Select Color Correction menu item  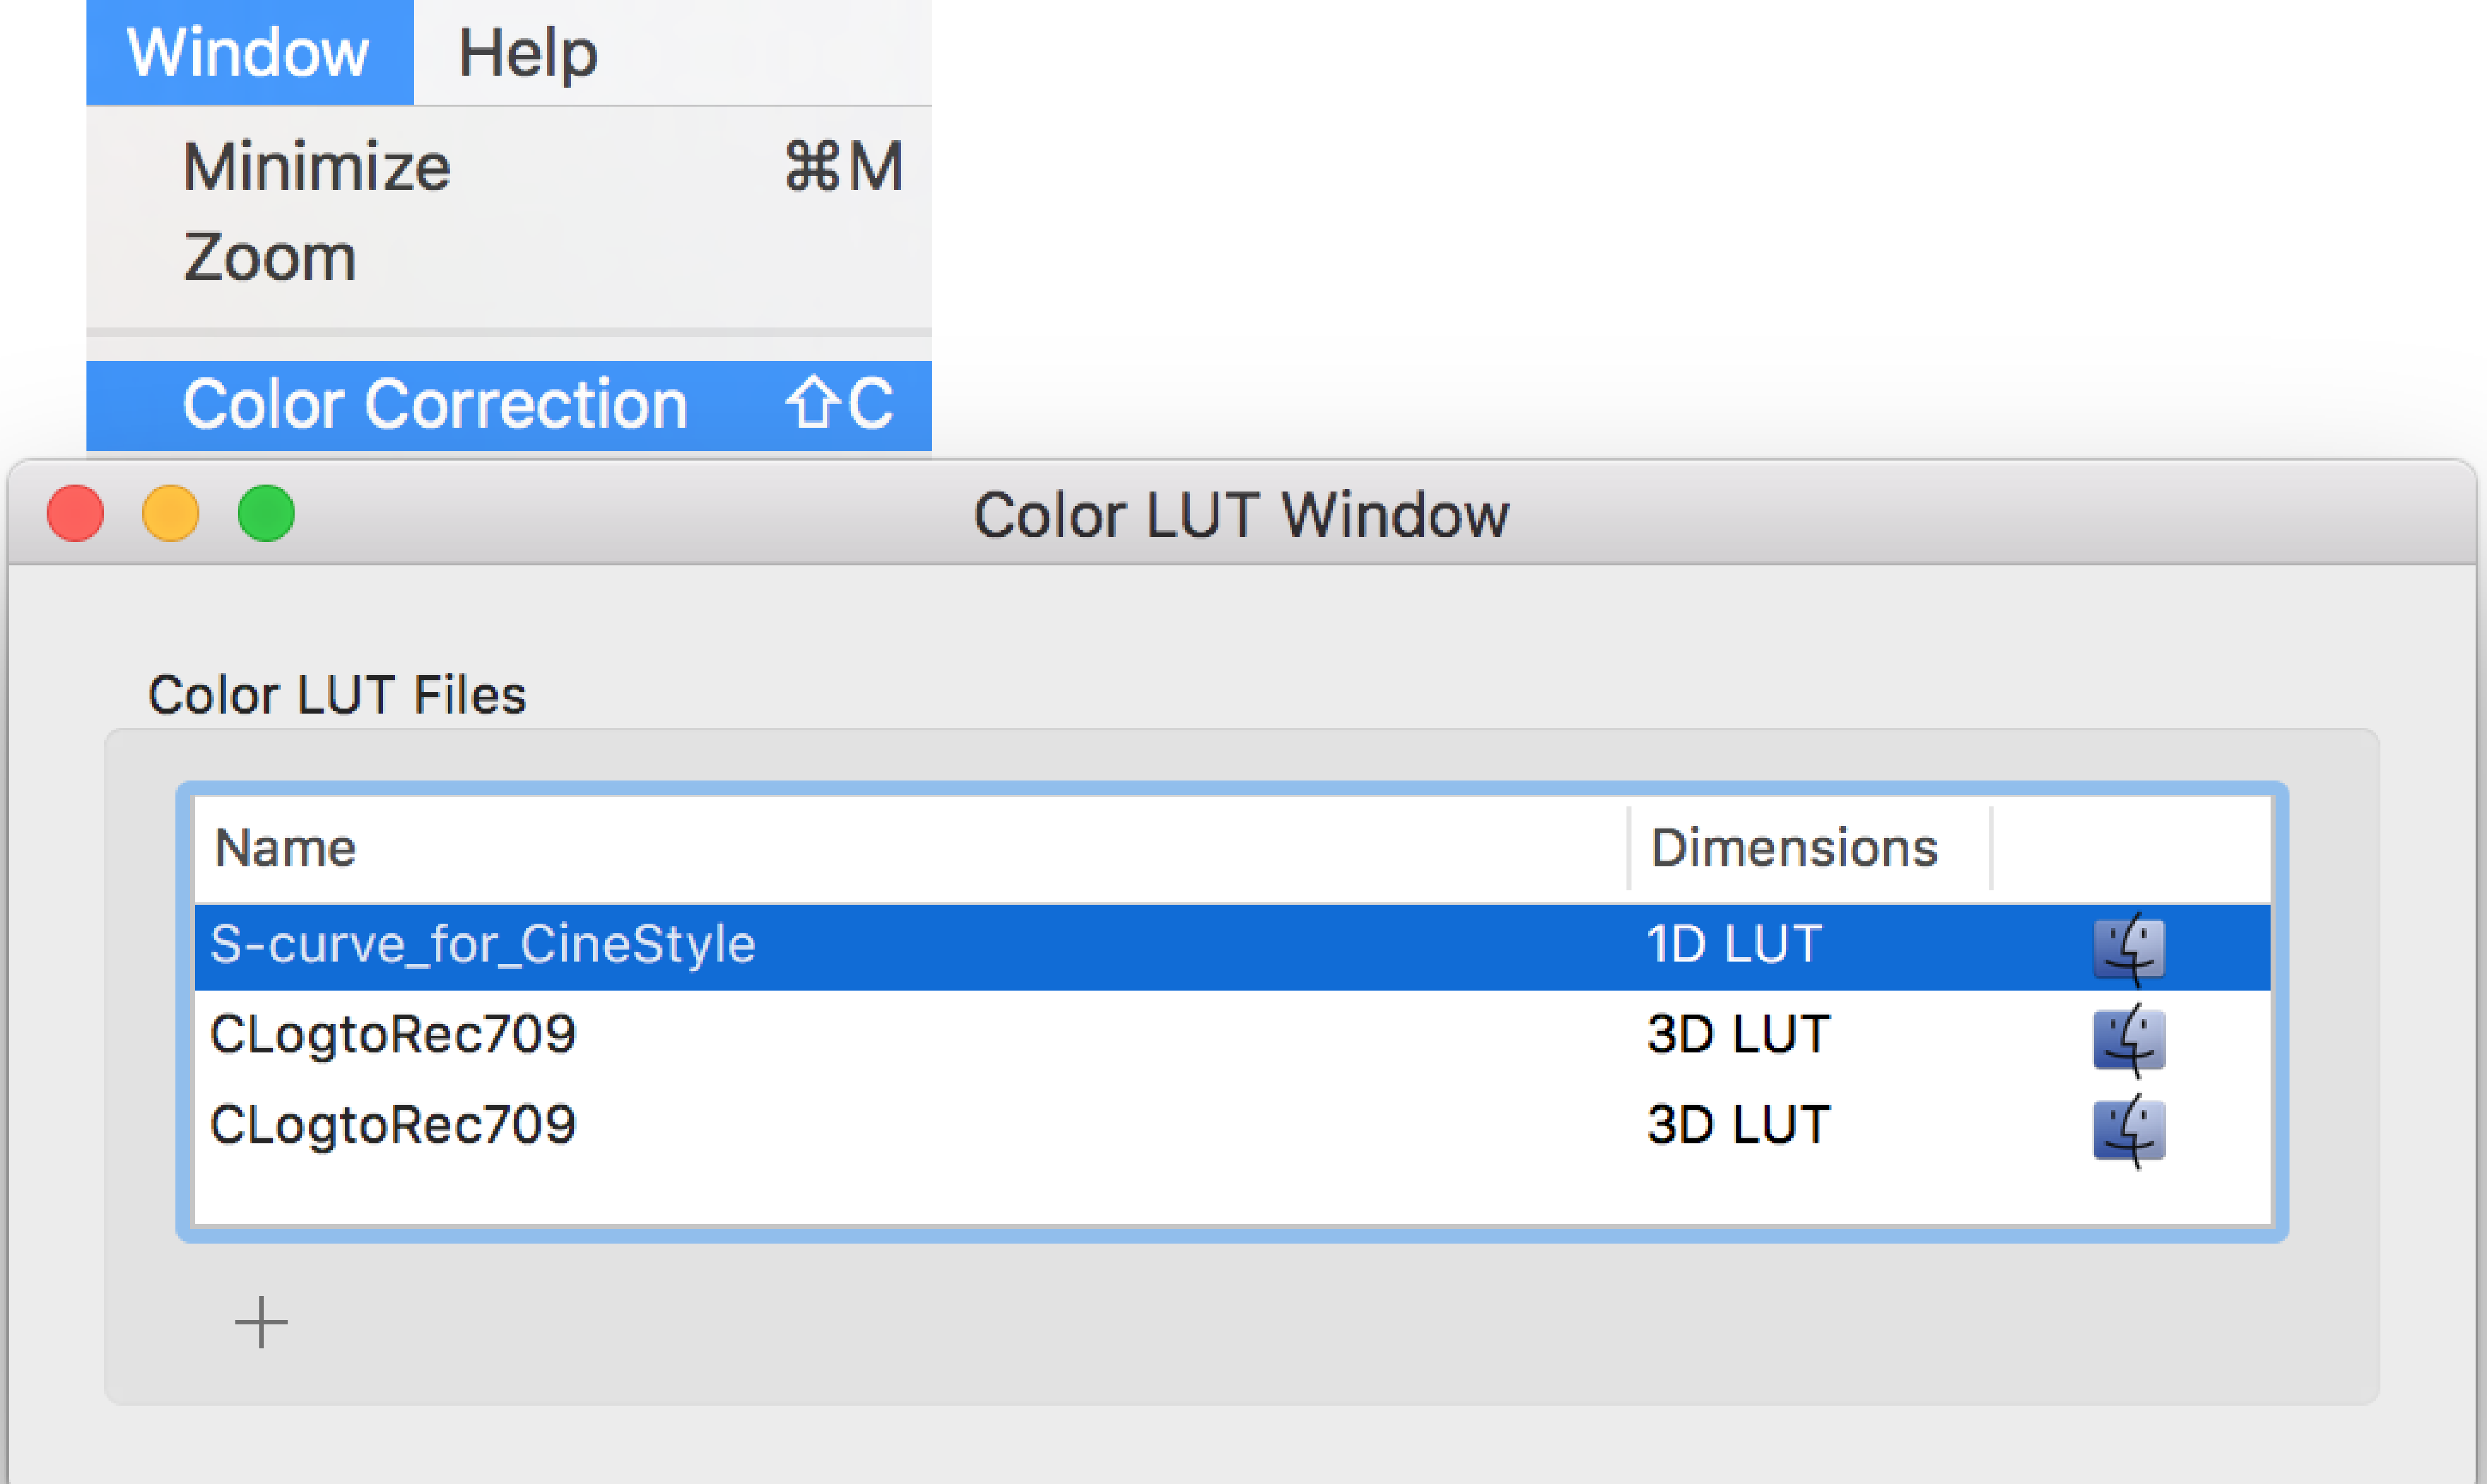tap(509, 405)
